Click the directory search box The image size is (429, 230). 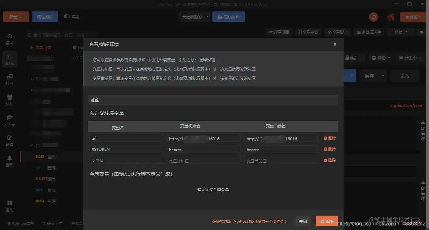coord(60,35)
